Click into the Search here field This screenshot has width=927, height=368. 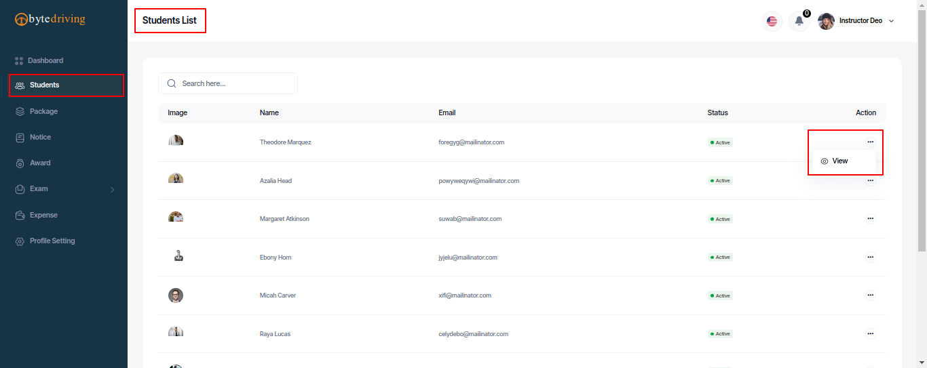228,83
